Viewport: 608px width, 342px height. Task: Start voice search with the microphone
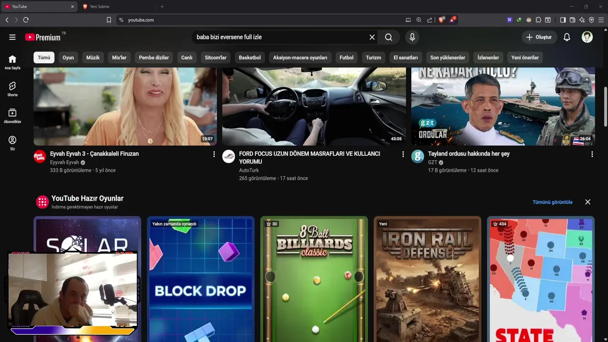[412, 37]
